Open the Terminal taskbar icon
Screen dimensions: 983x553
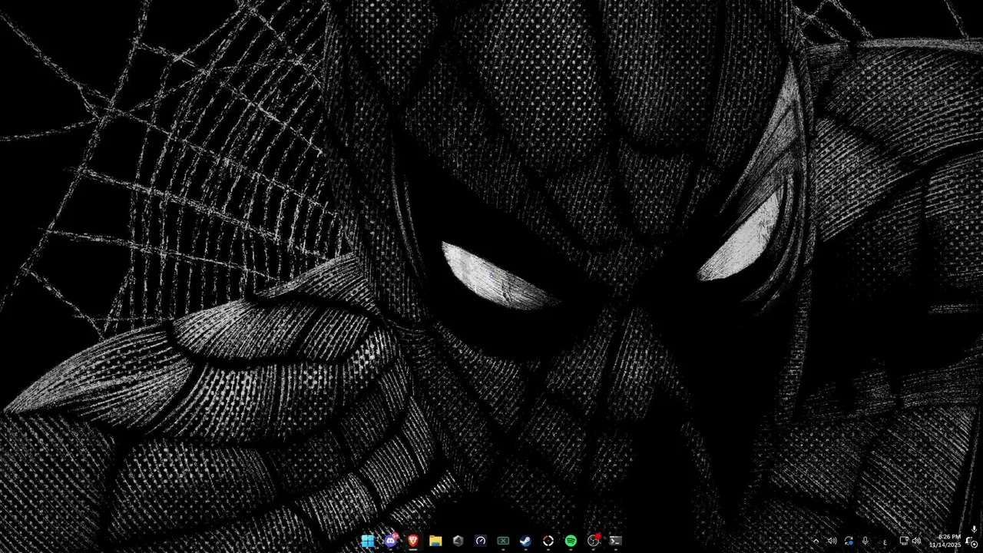[616, 541]
